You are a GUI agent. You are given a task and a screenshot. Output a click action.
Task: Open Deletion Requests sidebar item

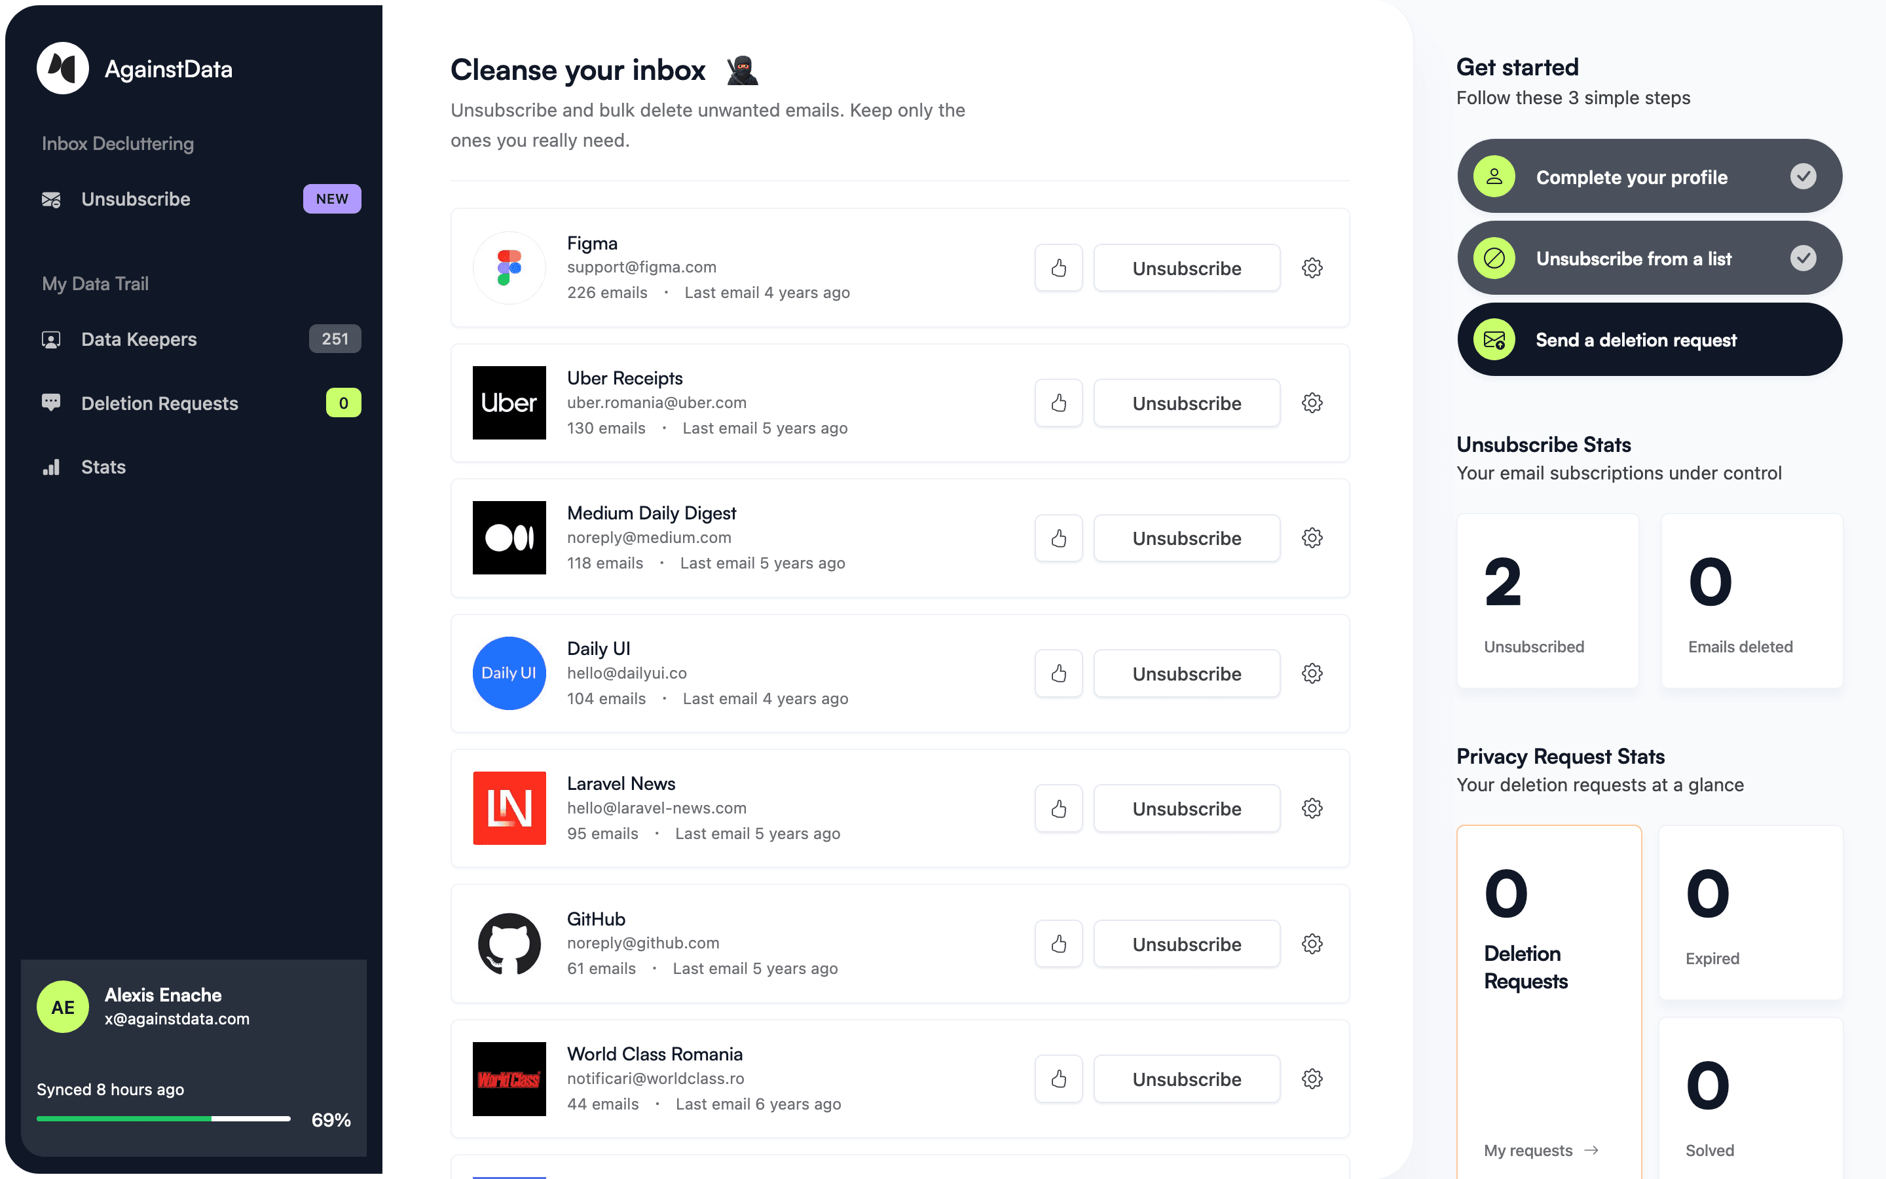[x=159, y=403]
